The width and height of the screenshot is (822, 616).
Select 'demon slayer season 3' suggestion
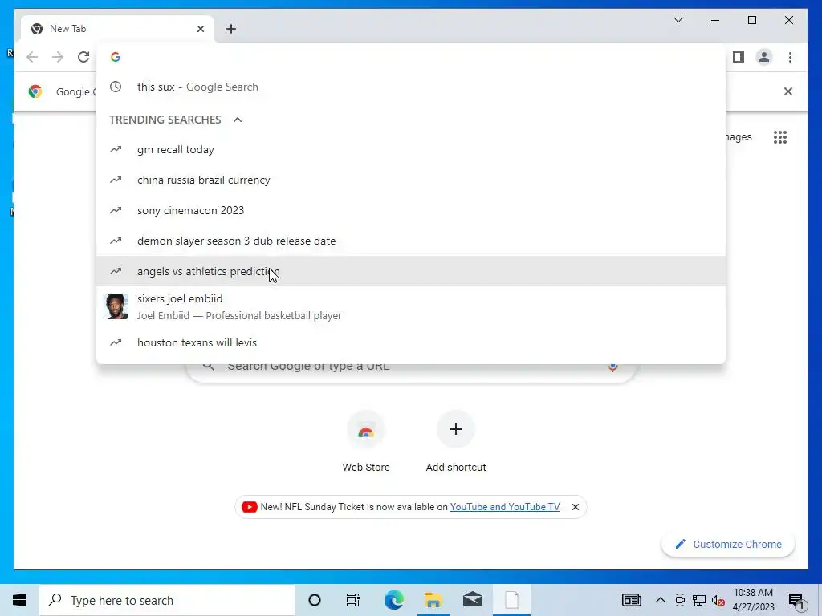coord(411,241)
